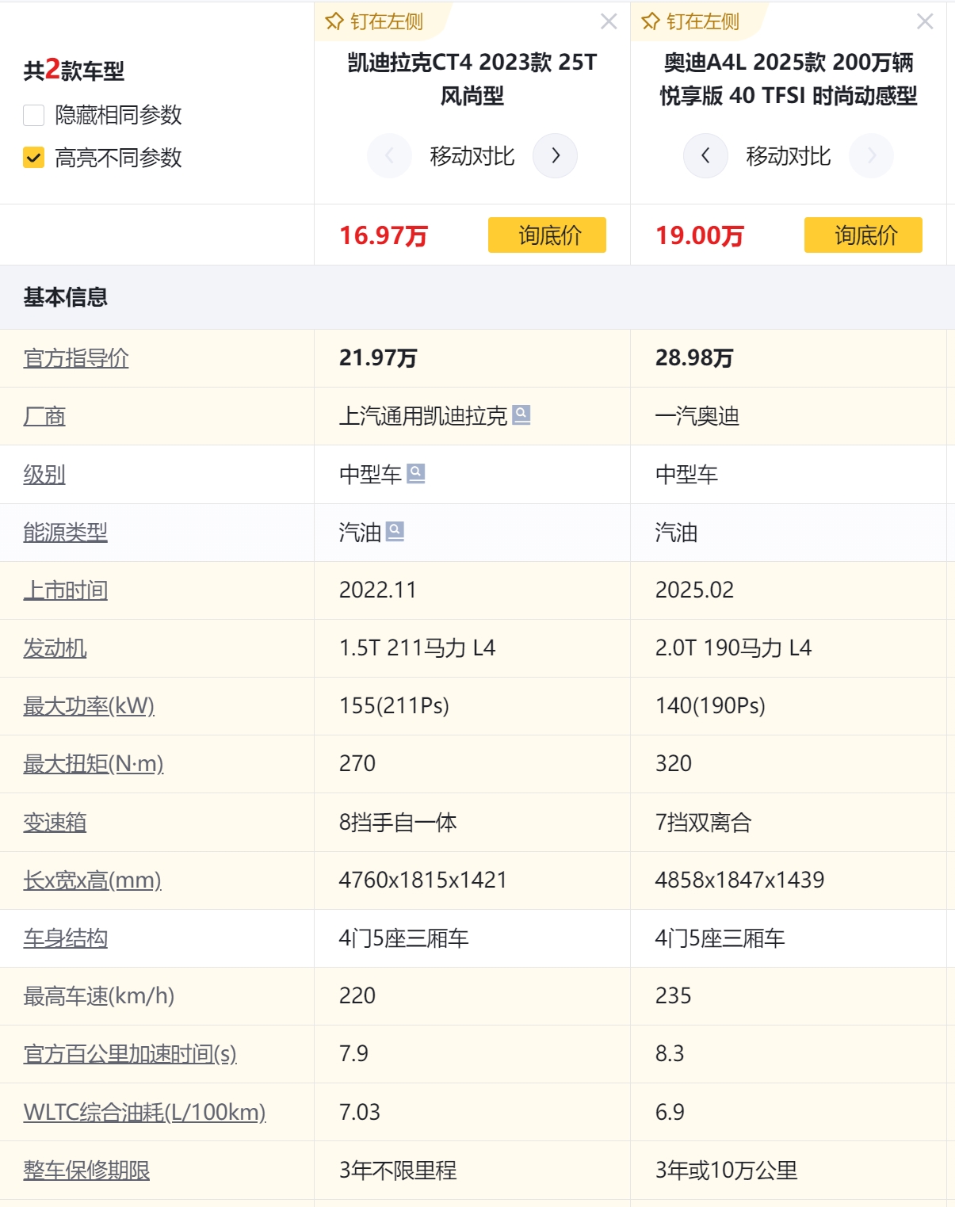Click the 共2款车型 count heading
This screenshot has height=1207, width=955.
tap(74, 70)
